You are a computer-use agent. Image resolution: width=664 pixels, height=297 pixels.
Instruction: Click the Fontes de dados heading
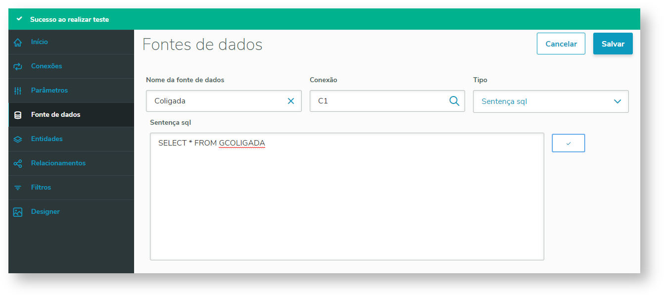[202, 45]
